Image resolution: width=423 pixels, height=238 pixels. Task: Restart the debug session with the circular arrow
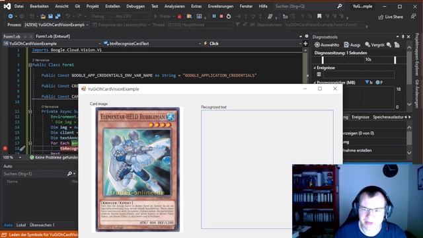[x=229, y=16]
